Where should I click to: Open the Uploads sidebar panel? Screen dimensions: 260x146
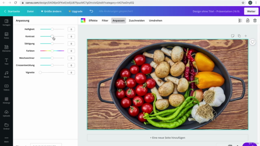(x=6, y=114)
